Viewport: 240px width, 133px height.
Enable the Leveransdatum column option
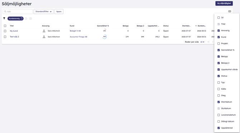coord(219,115)
